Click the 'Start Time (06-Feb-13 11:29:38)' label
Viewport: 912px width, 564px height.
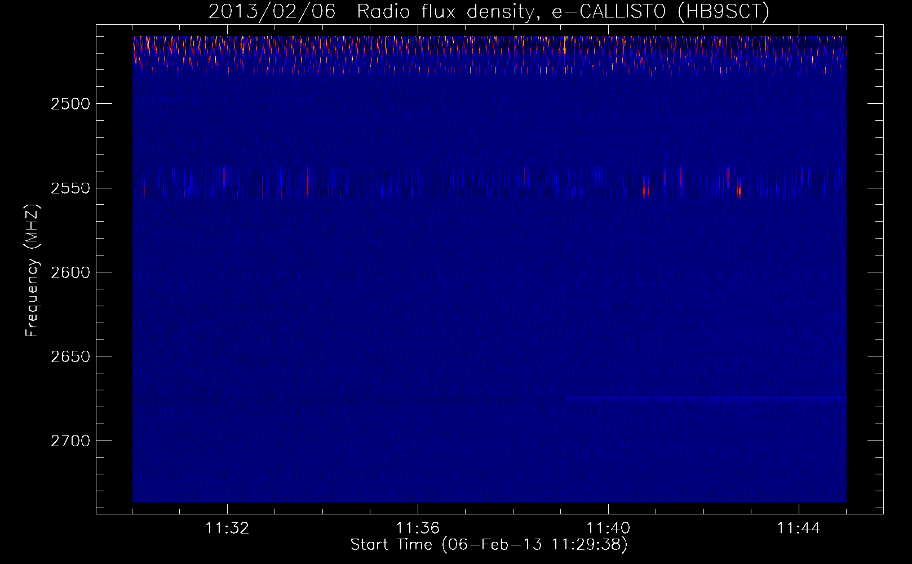489,545
